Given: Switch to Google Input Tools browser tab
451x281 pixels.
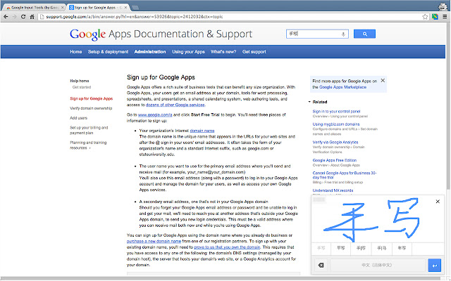Looking at the screenshot, I should (34, 4).
